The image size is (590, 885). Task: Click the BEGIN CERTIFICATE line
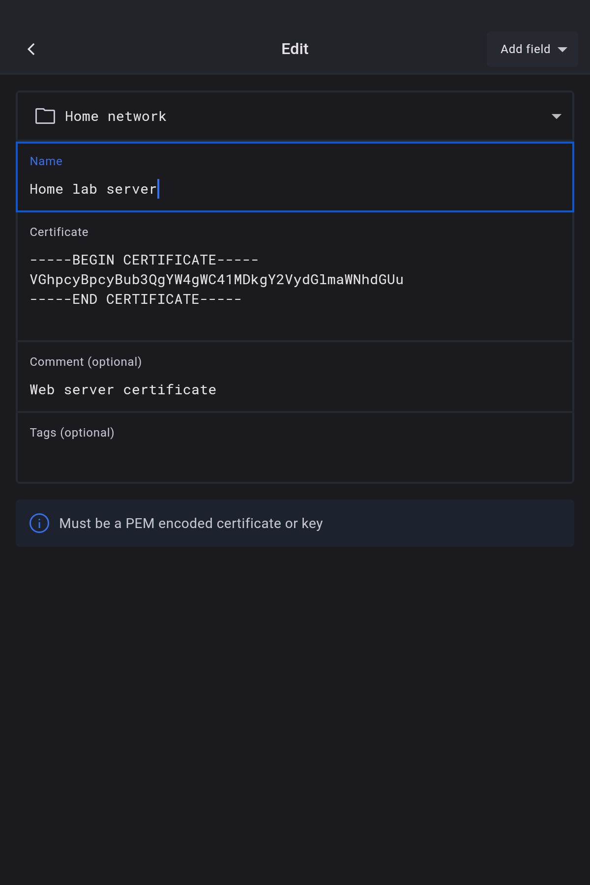click(144, 260)
